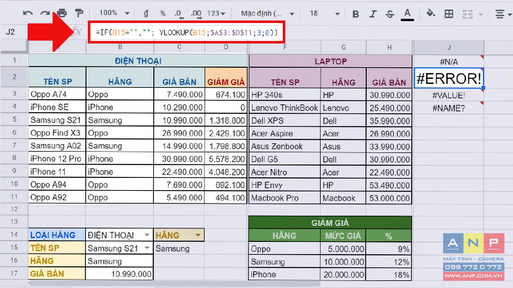Click cell Asus Zenbook
Screen dimensions: 513x288
(x=285, y=147)
